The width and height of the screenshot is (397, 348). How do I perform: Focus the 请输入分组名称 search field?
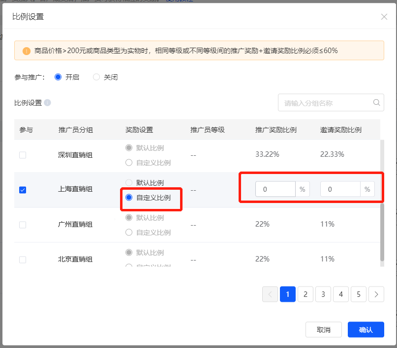tap(331, 102)
